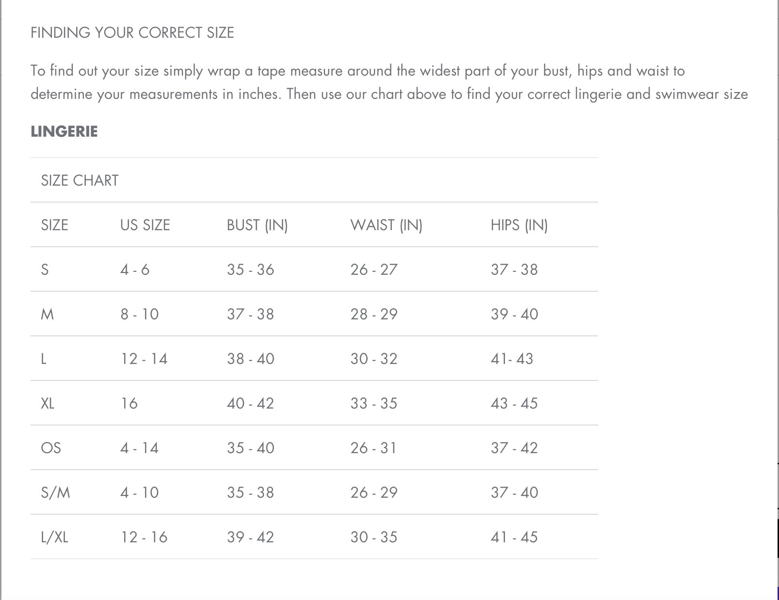Select the S/M size row label
The height and width of the screenshot is (600, 779).
point(55,492)
